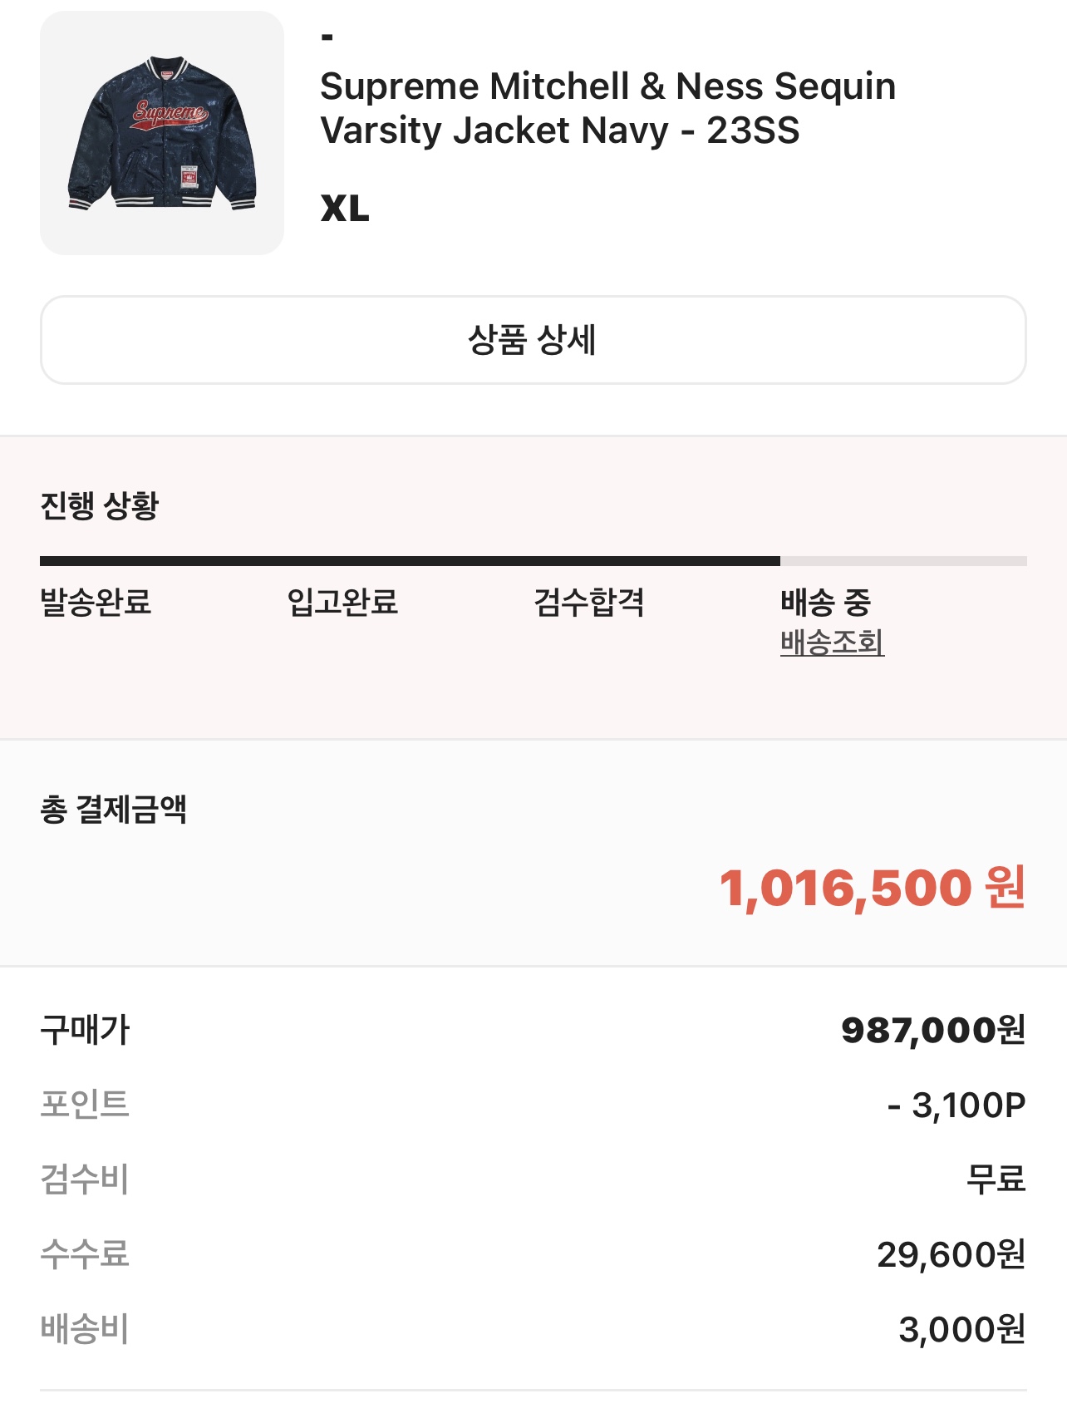
Task: Click the product title Supreme Mitchell & Ness
Action: click(x=607, y=108)
